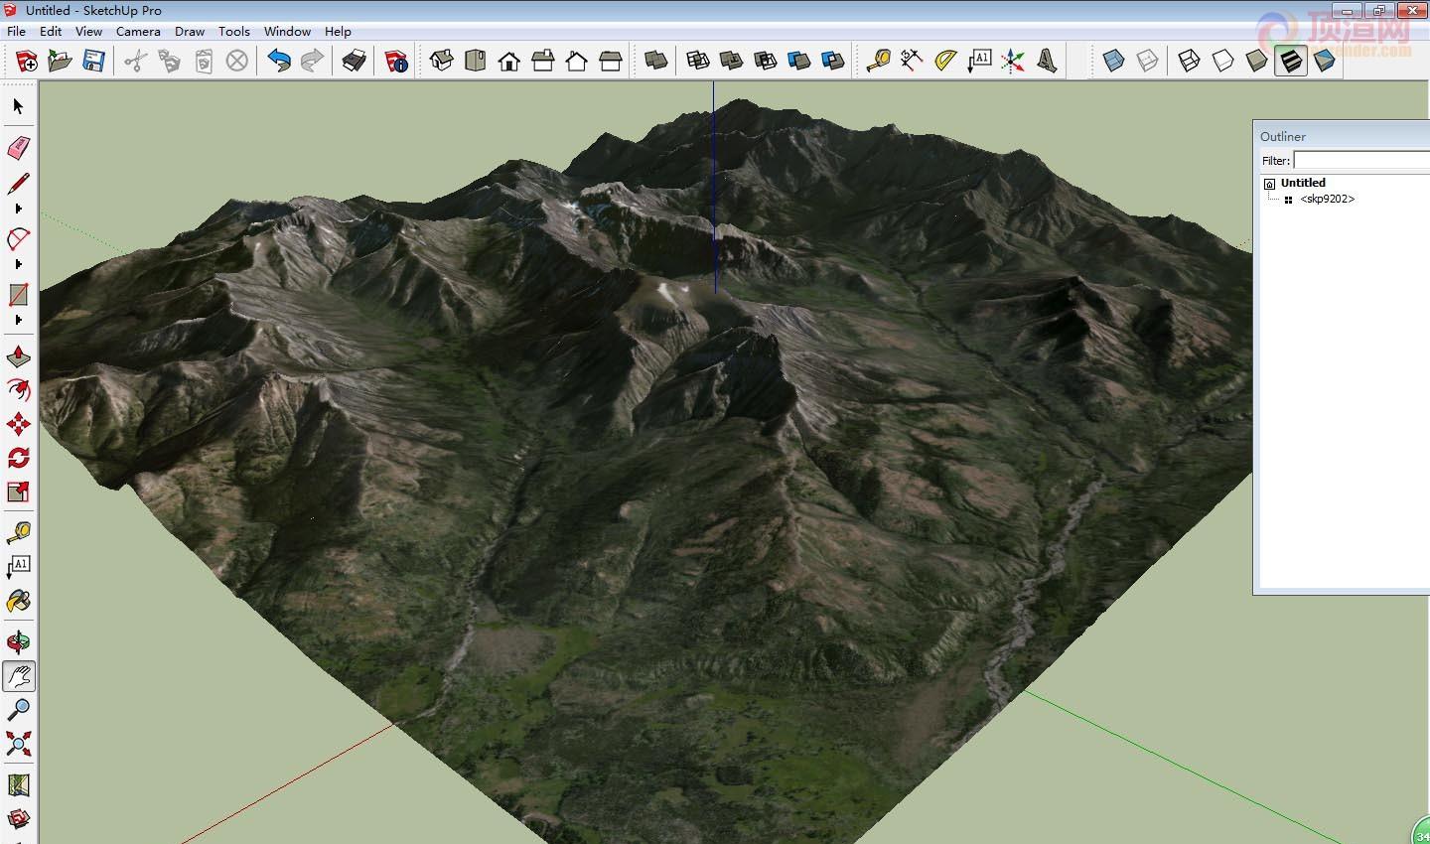Switch to Top view
The width and height of the screenshot is (1430, 844).
[476, 62]
